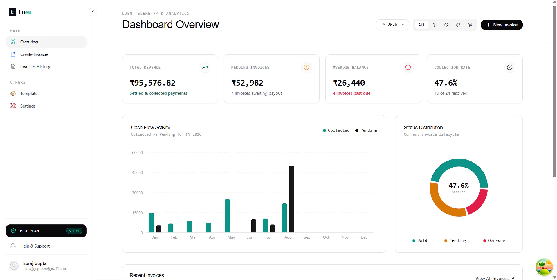The height and width of the screenshot is (280, 557).
Task: Toggle the Collected series in chart legend
Action: click(336, 130)
